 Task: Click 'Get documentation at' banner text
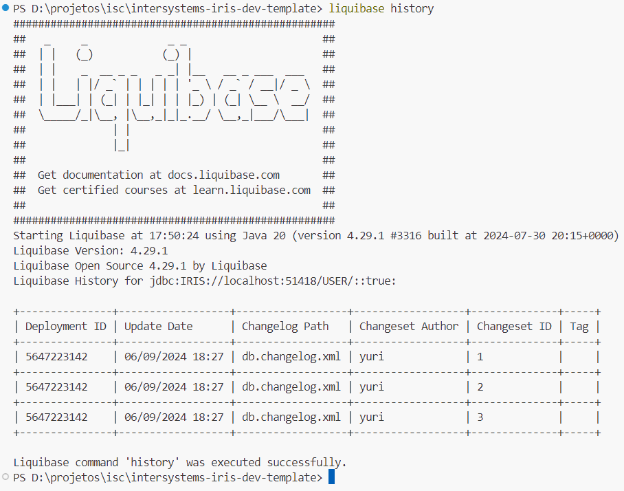click(x=100, y=175)
